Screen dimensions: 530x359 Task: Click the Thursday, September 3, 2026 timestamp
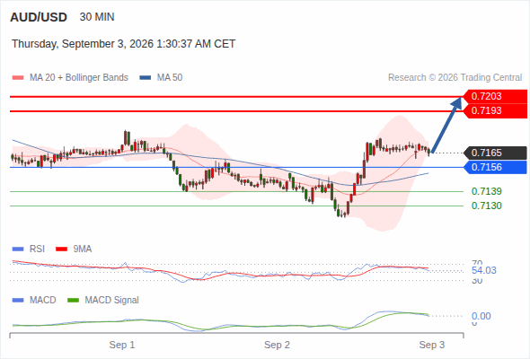pos(123,44)
